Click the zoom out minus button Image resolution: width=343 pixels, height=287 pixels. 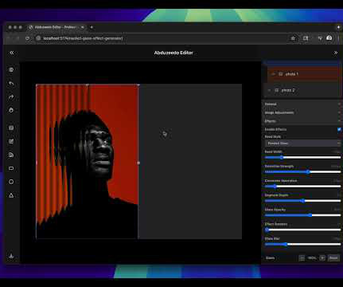click(302, 258)
